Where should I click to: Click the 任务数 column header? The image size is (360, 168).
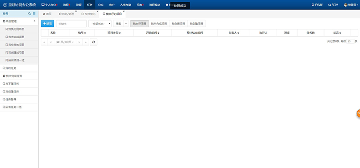311,33
